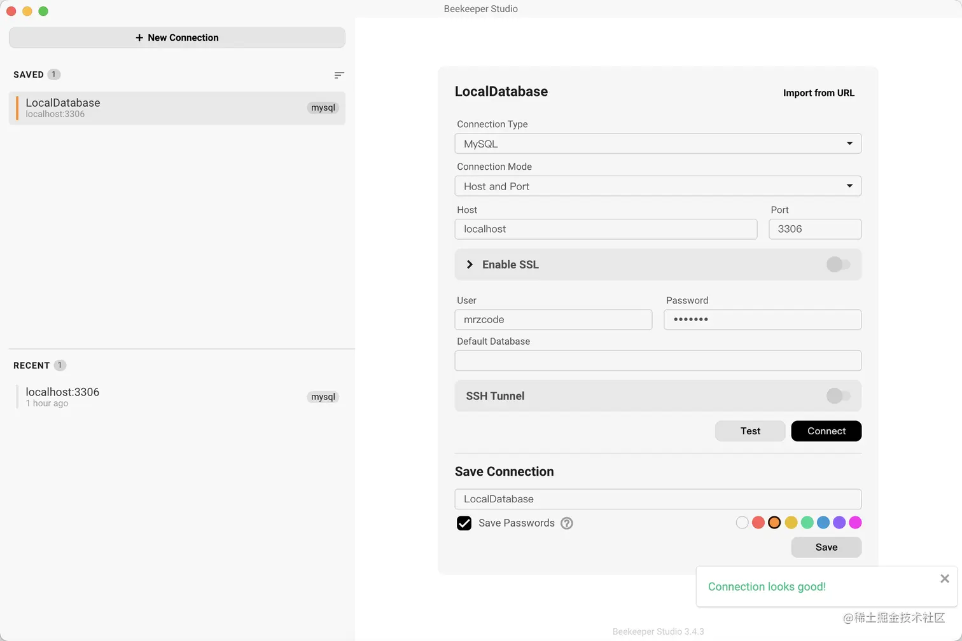Click the Save Passwords help question icon
Viewport: 962px width, 641px height.
click(x=567, y=523)
